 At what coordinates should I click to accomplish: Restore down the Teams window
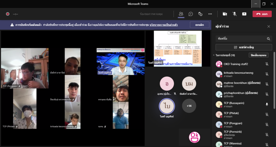(264, 4)
